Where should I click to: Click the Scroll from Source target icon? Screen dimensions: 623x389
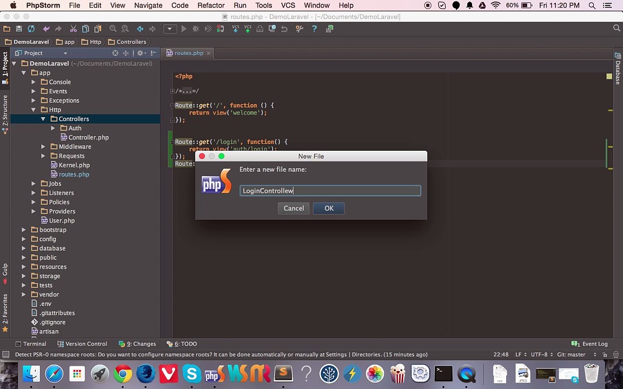click(115, 53)
